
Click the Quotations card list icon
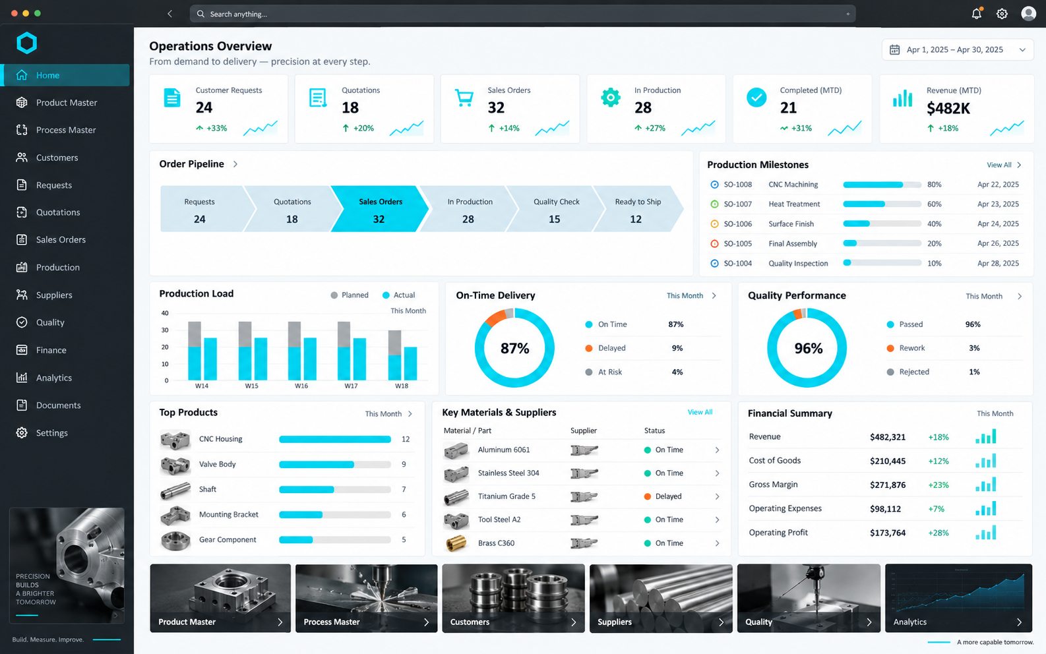[x=318, y=98]
